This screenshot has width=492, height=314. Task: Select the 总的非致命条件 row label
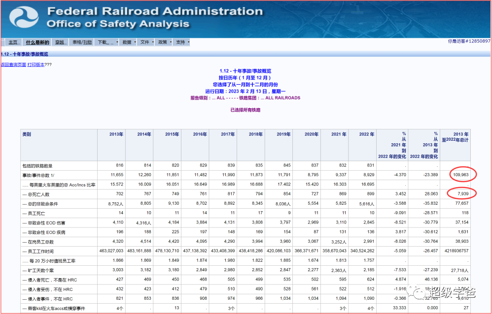coord(40,204)
